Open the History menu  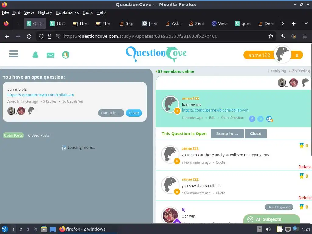click(45, 12)
